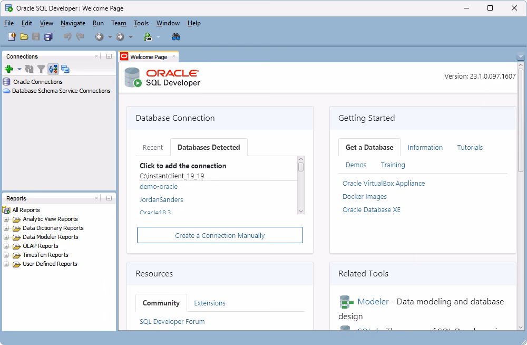This screenshot has width=527, height=345.
Task: Expand TimesTen Reports node
Action: tap(6, 255)
